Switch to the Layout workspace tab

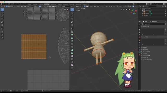[29, 4]
